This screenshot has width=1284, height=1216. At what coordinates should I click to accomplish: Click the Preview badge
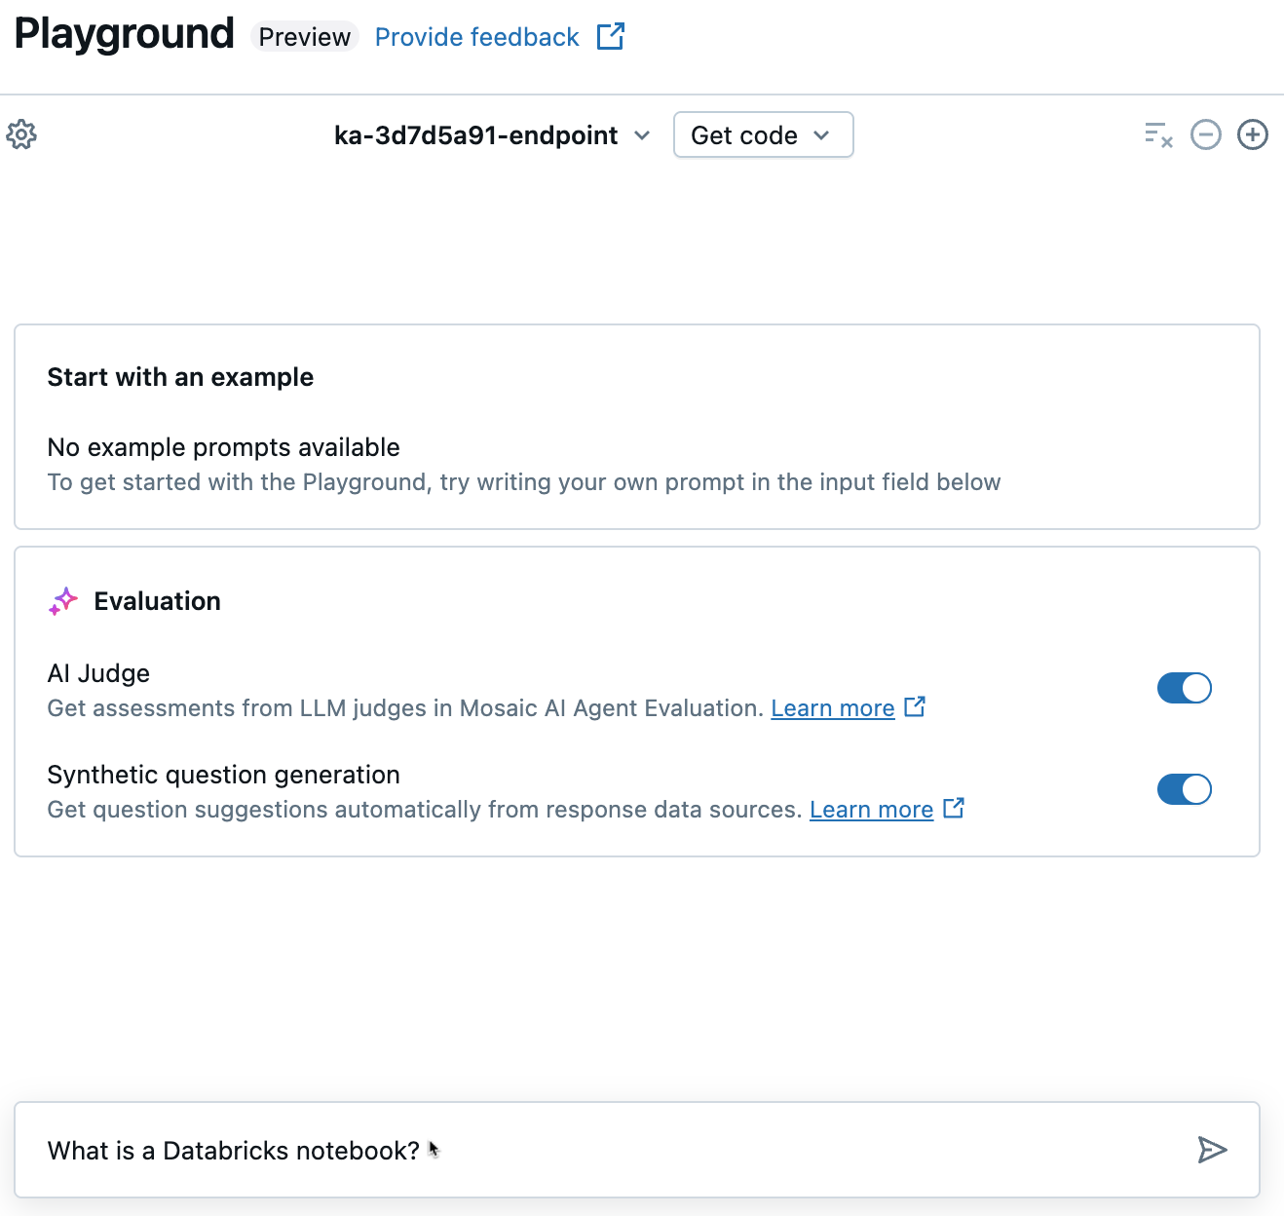304,37
